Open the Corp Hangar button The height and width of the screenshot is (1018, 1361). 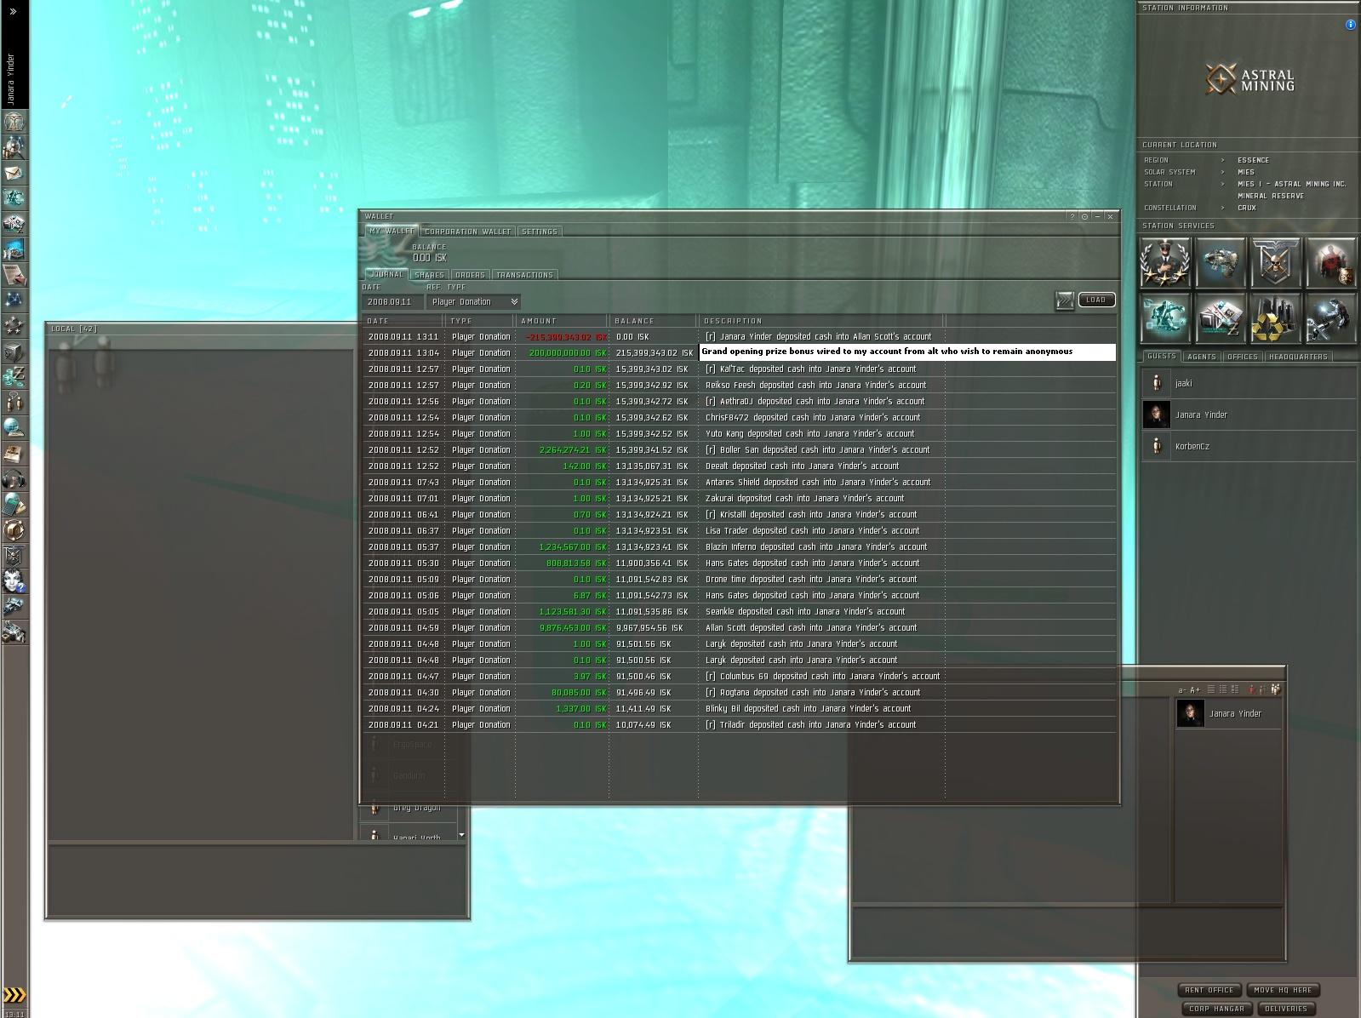coord(1216,1009)
